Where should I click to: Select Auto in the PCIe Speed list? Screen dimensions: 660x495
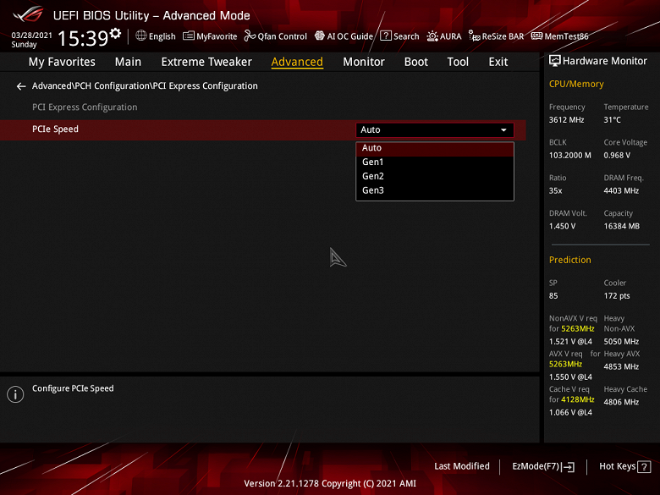pos(435,148)
